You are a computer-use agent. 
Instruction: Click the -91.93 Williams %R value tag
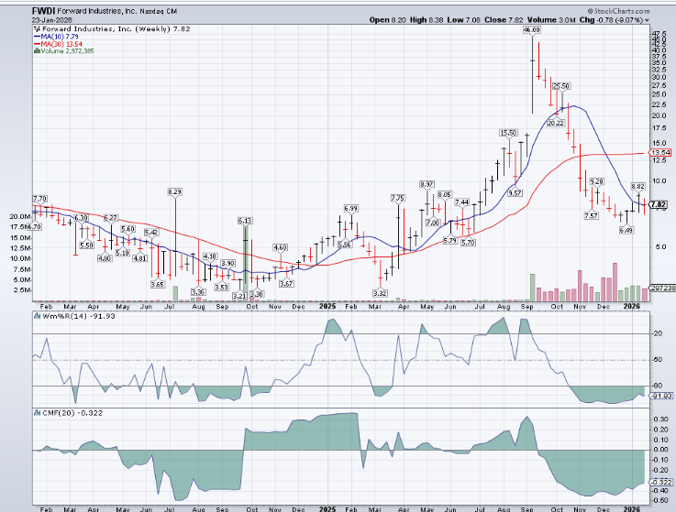point(659,396)
